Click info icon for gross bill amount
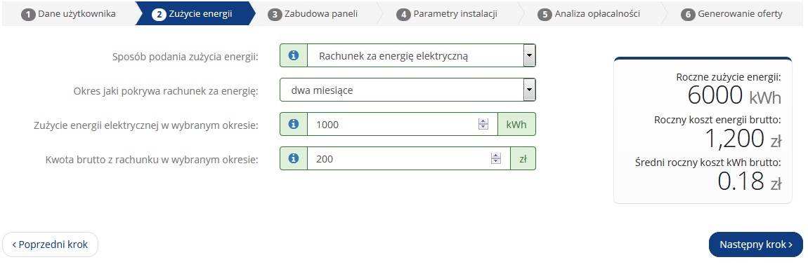808x269 pixels. [x=294, y=158]
